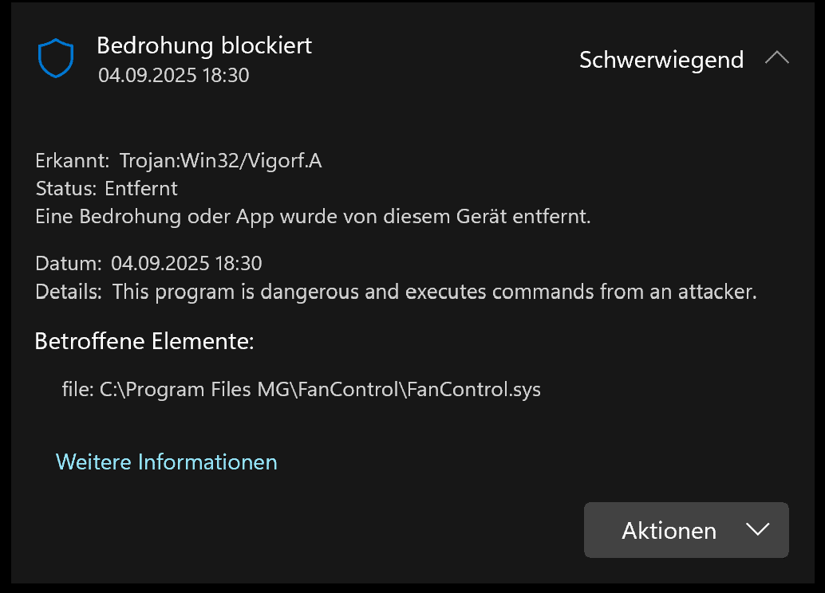Screen dimensions: 825x593
Task: Click the sentence about the removed Bedrohung
Action: click(313, 216)
